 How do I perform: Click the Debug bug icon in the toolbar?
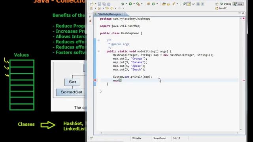click(x=123, y=4)
